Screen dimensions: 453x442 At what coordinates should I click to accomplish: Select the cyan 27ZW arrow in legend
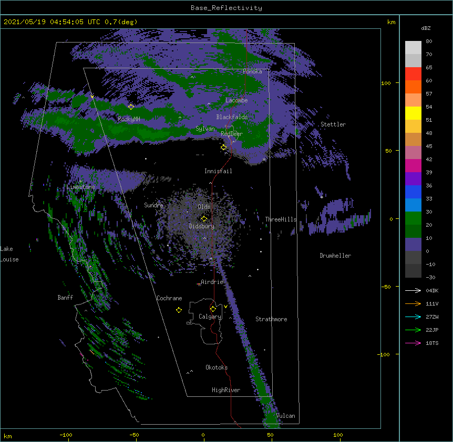tap(413, 317)
